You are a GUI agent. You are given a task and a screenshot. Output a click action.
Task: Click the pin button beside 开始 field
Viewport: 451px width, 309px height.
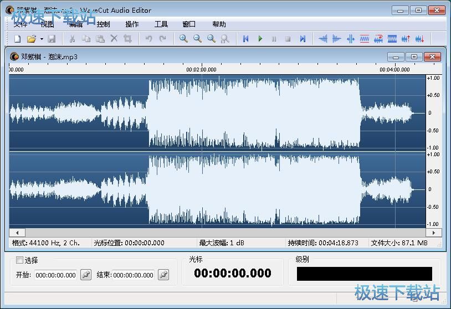86,275
